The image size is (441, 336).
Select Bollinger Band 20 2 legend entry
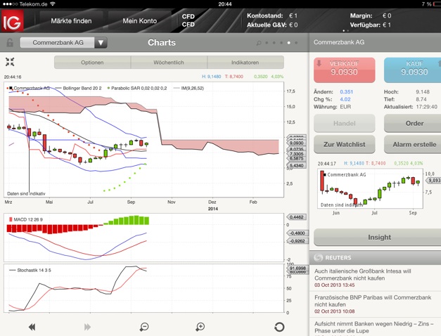pos(79,89)
